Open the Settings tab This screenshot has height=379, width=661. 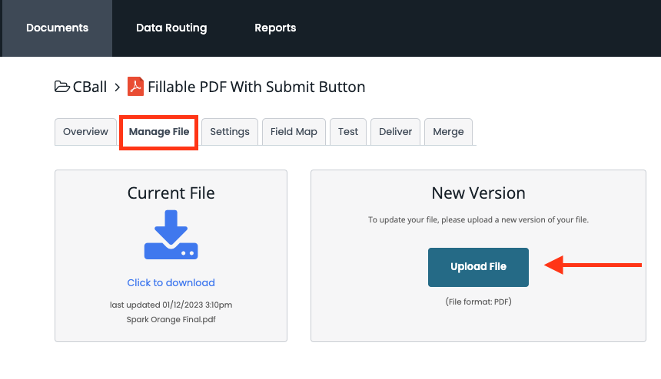coord(230,131)
